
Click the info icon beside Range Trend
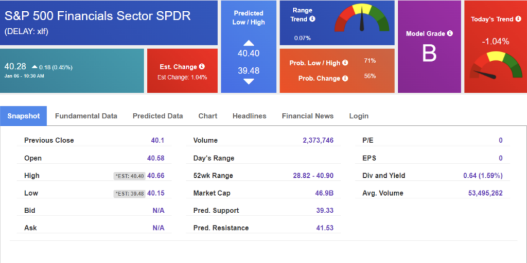[312, 19]
